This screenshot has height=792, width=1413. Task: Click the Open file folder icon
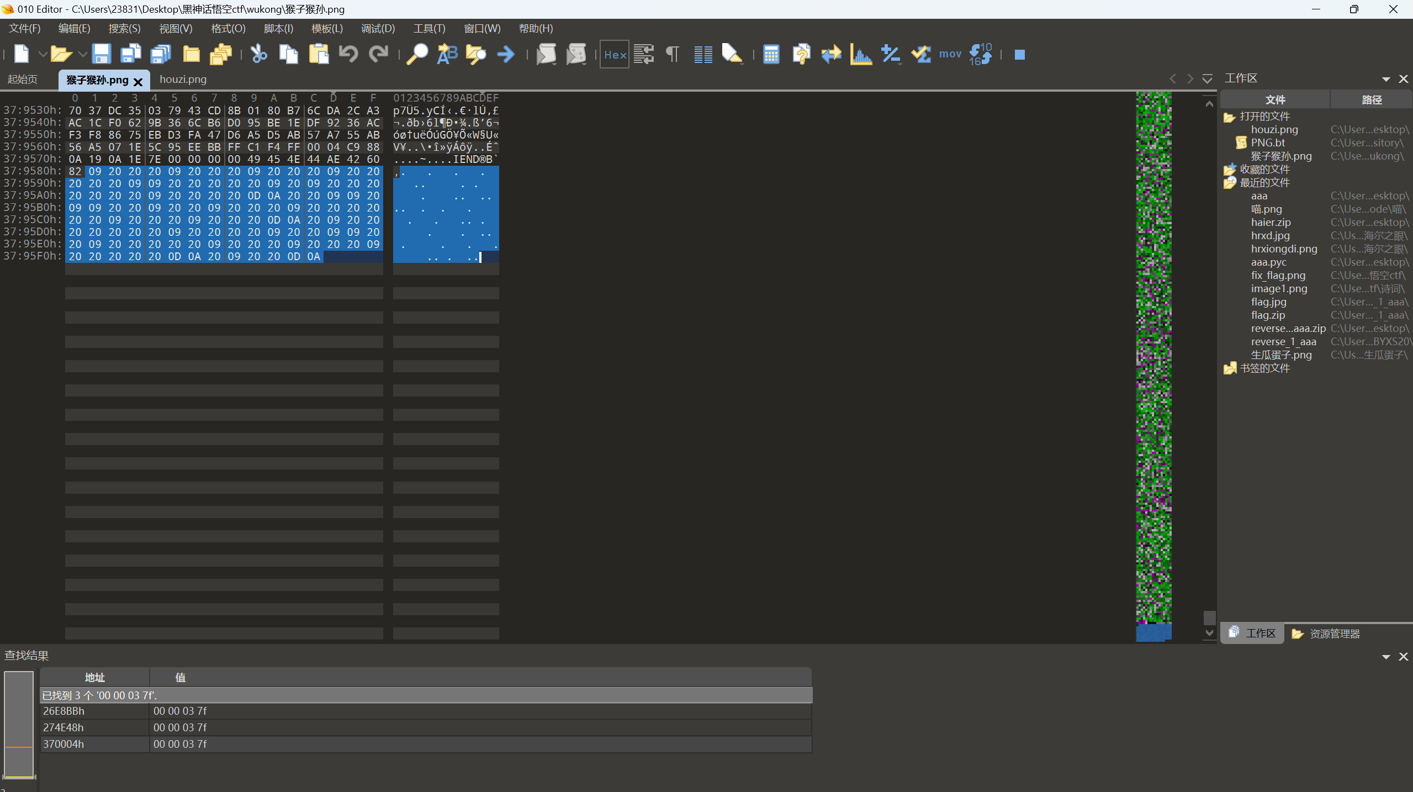tap(61, 54)
